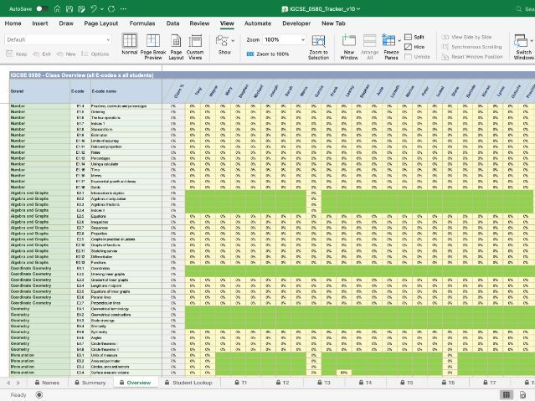Click the previous sheet arrow
This screenshot has height=401, width=535.
pyautogui.click(x=8, y=383)
